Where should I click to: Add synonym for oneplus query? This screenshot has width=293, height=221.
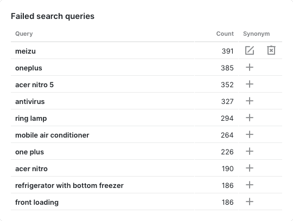click(250, 67)
